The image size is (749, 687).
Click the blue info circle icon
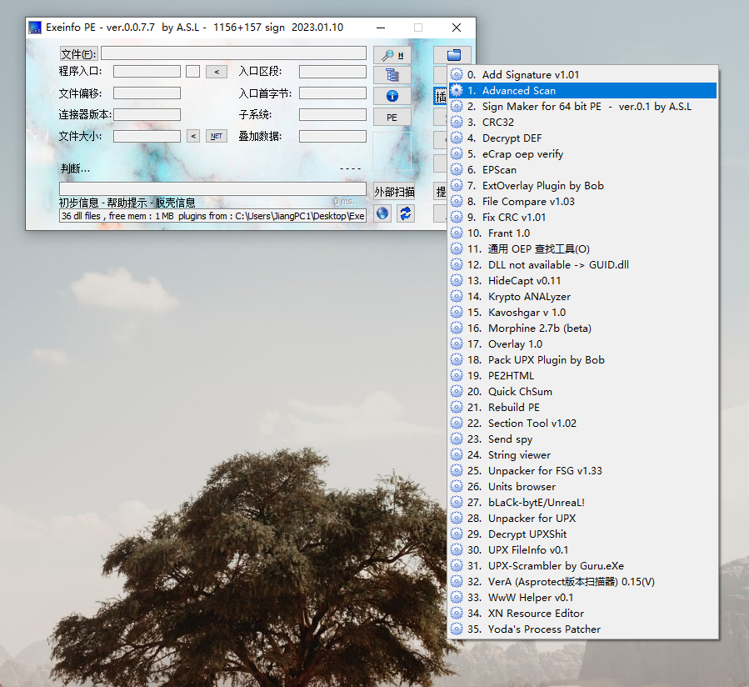(392, 96)
